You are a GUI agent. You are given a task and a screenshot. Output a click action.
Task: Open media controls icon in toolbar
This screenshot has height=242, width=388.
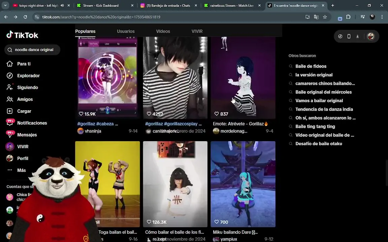coord(362,17)
